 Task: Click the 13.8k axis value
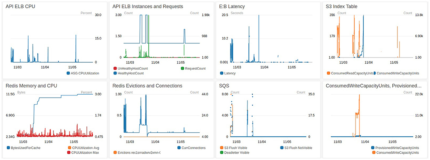[x=420, y=15]
